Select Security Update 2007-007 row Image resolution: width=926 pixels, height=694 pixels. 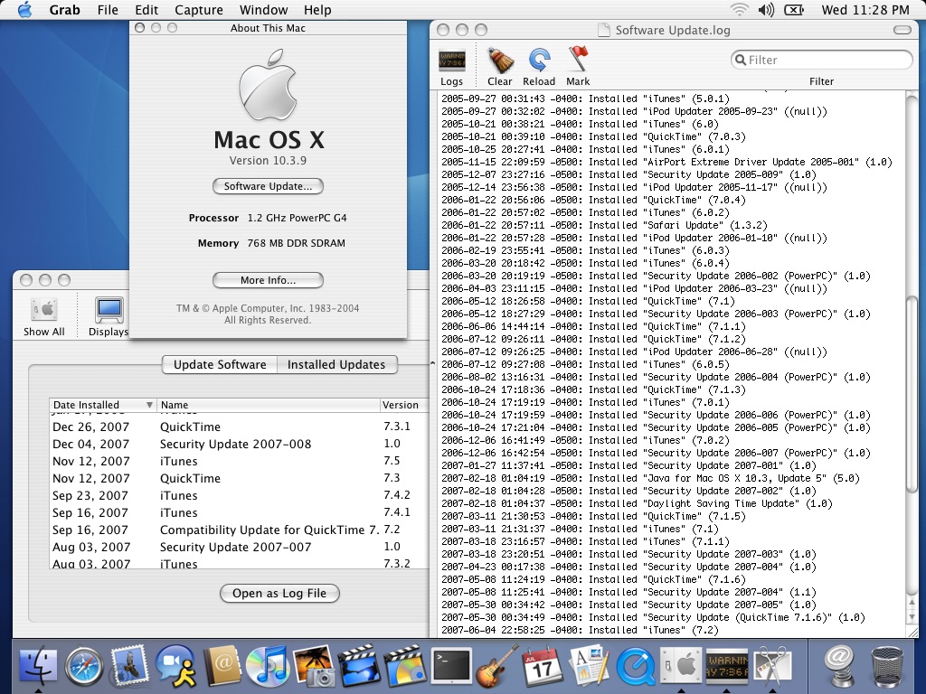pyautogui.click(x=239, y=547)
